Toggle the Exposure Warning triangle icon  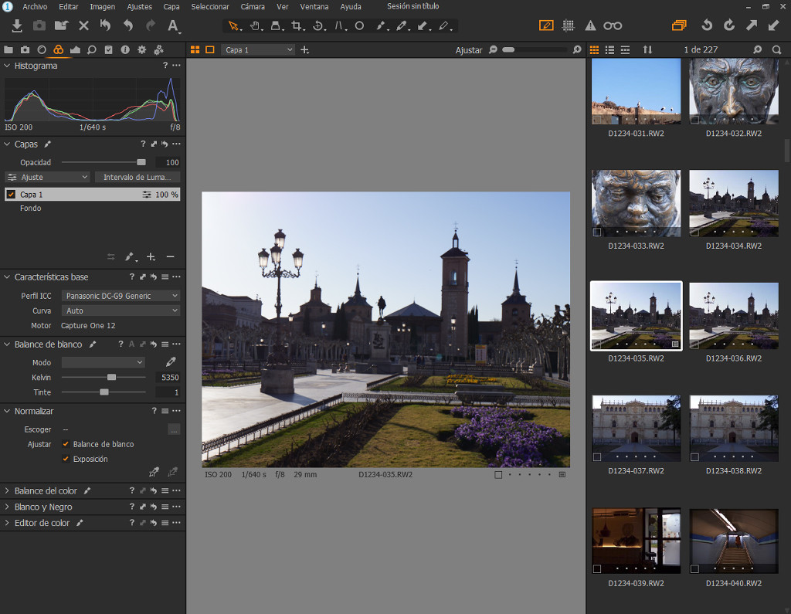pyautogui.click(x=589, y=25)
